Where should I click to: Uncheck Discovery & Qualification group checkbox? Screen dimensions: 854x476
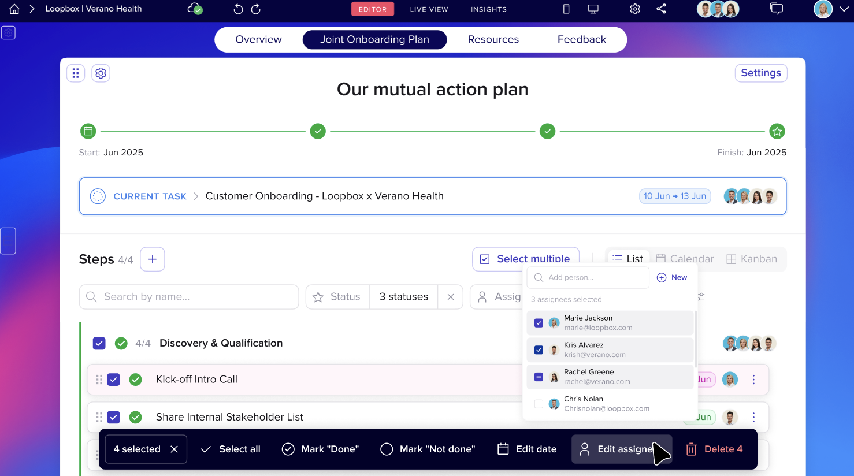click(99, 343)
